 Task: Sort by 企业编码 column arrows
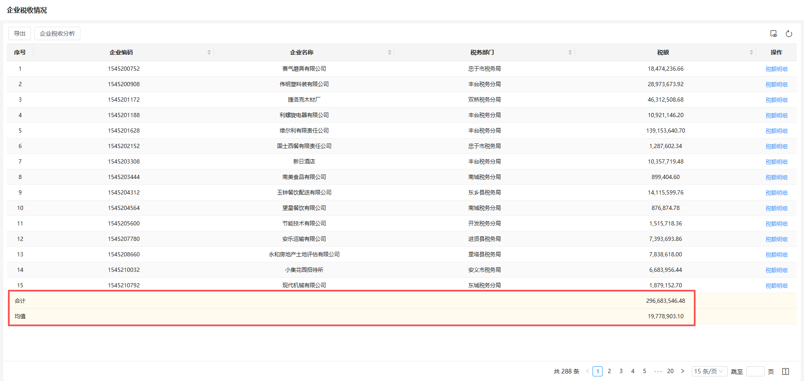pos(209,52)
